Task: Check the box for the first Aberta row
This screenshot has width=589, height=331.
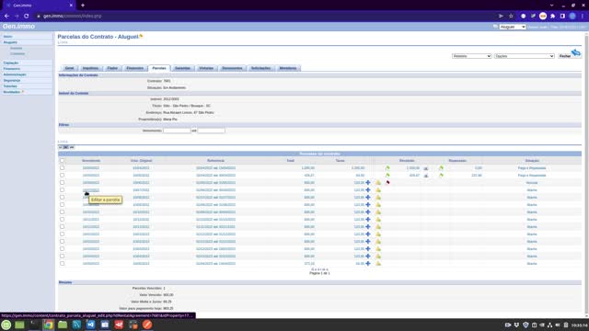Action: [62, 190]
